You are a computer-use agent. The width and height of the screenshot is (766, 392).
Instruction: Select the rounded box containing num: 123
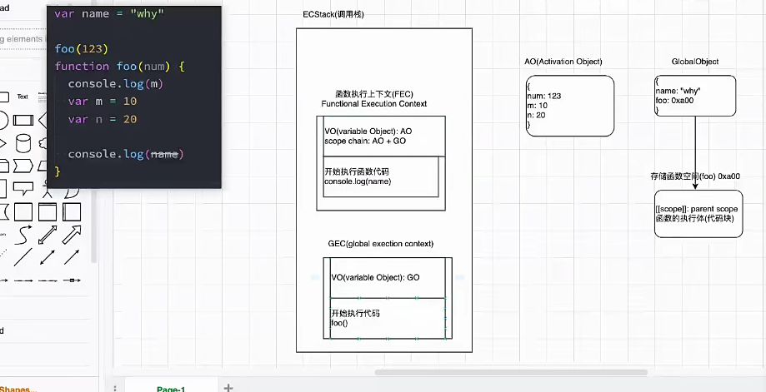569,106
